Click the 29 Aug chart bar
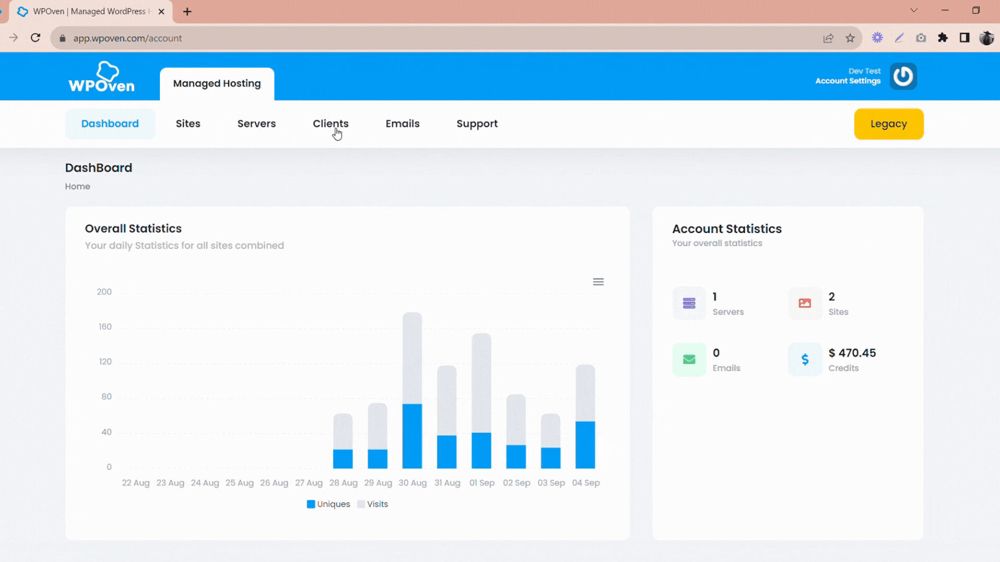 (378, 436)
